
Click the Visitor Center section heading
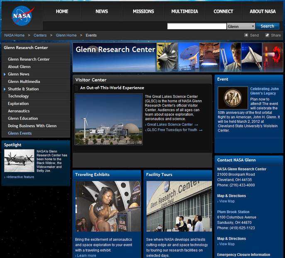(91, 80)
